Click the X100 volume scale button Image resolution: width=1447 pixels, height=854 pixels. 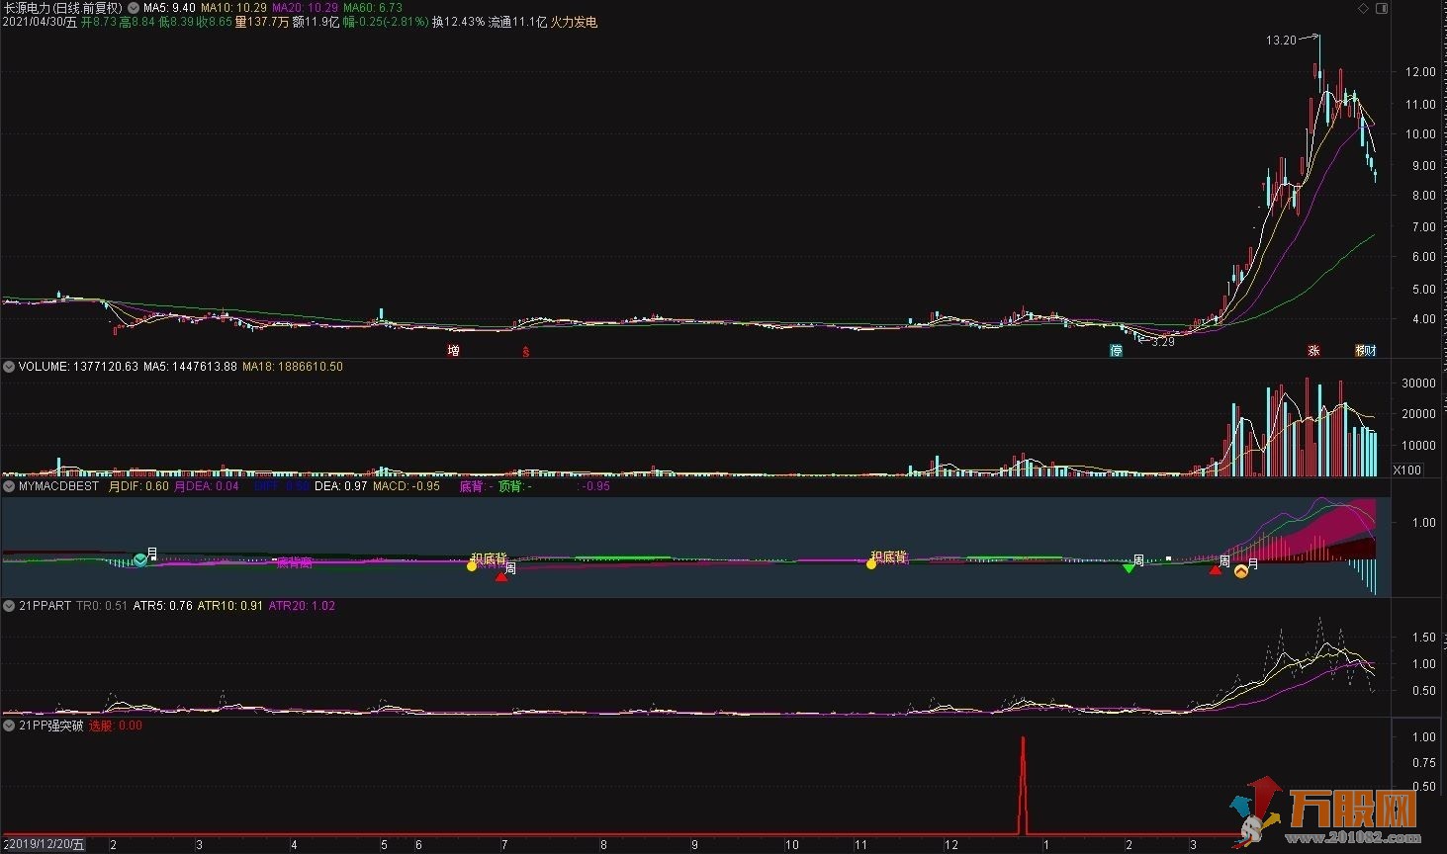tap(1406, 470)
